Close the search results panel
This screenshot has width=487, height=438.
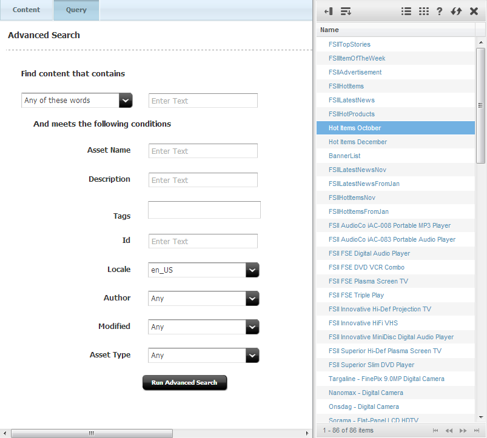pos(474,12)
